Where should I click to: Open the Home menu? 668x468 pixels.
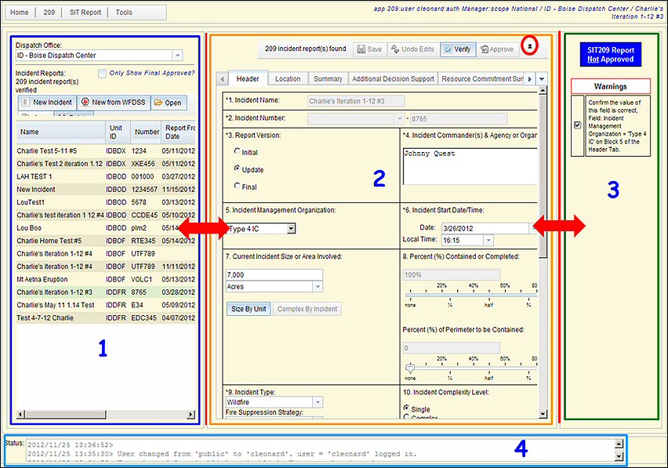point(20,13)
